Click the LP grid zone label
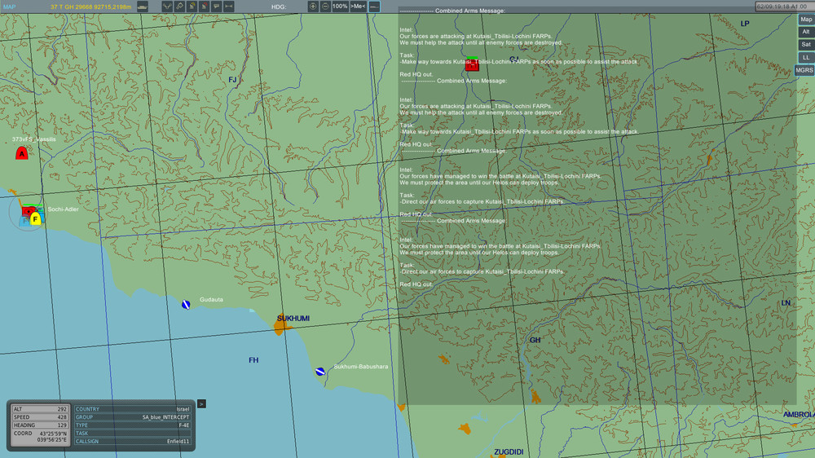This screenshot has width=815, height=458. point(745,24)
